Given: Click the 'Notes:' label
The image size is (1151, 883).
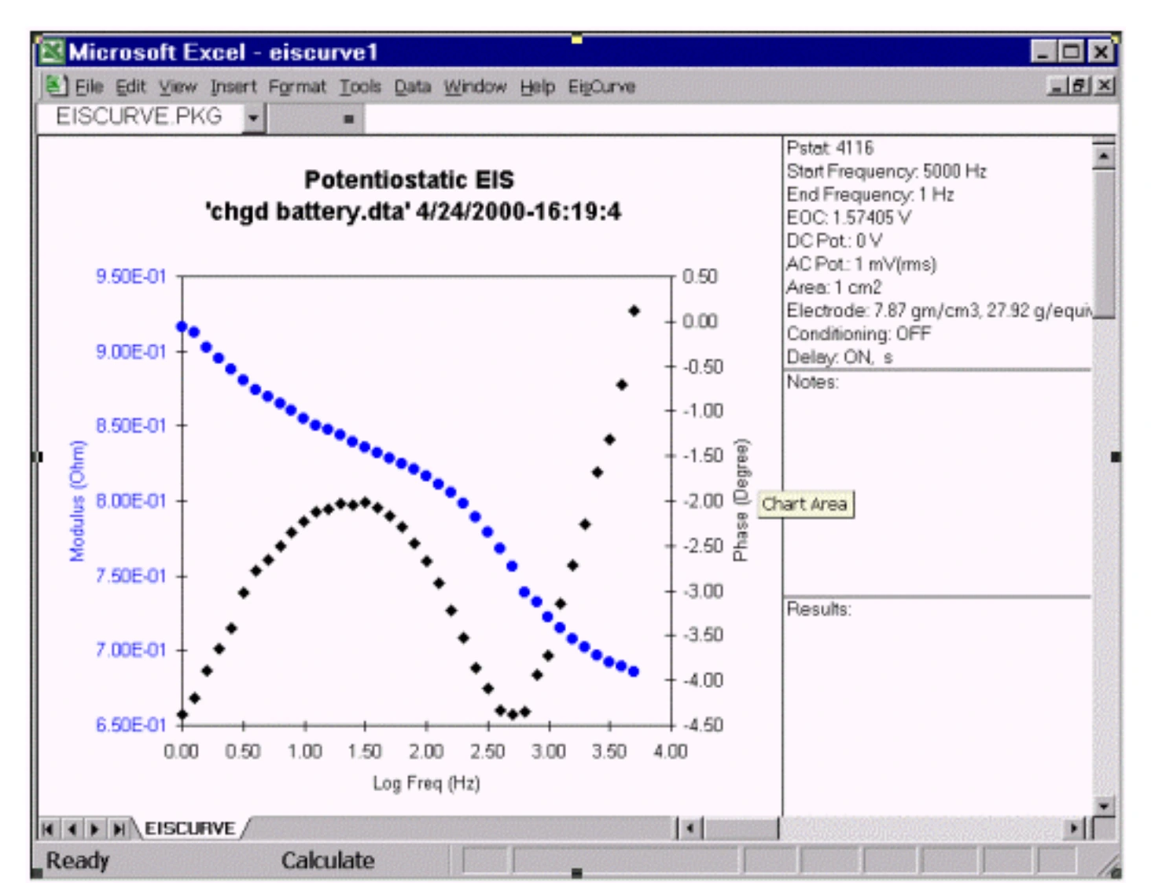Looking at the screenshot, I should tap(812, 382).
